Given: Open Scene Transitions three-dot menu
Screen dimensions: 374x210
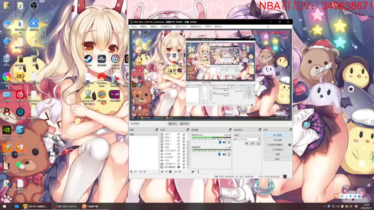Looking at the screenshot, I should [258, 144].
